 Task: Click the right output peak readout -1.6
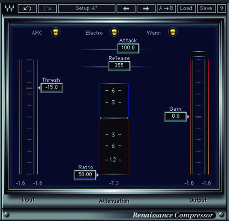coord(206,183)
